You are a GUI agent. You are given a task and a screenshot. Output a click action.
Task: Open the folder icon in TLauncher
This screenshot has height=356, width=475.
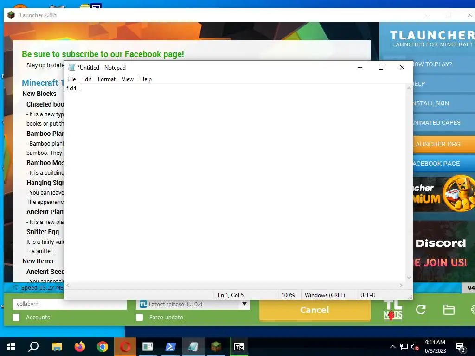[449, 310]
